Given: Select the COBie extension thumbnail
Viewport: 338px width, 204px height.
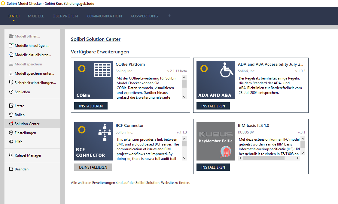Looking at the screenshot, I should (x=93, y=80).
